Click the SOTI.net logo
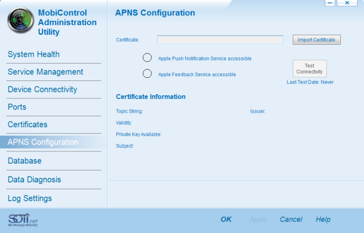The width and height of the screenshot is (364, 233). coord(23,220)
